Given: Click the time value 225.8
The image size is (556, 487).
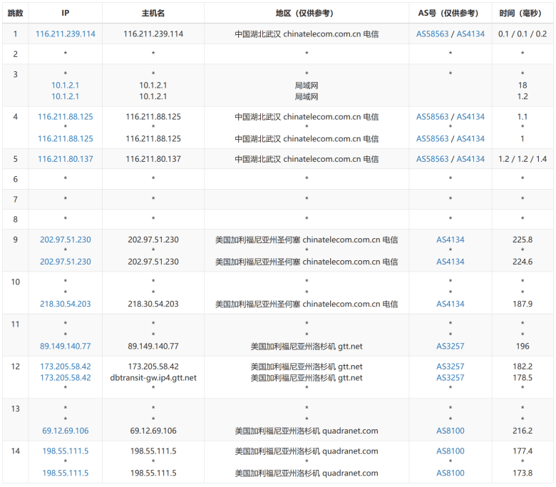Looking at the screenshot, I should pos(522,240).
